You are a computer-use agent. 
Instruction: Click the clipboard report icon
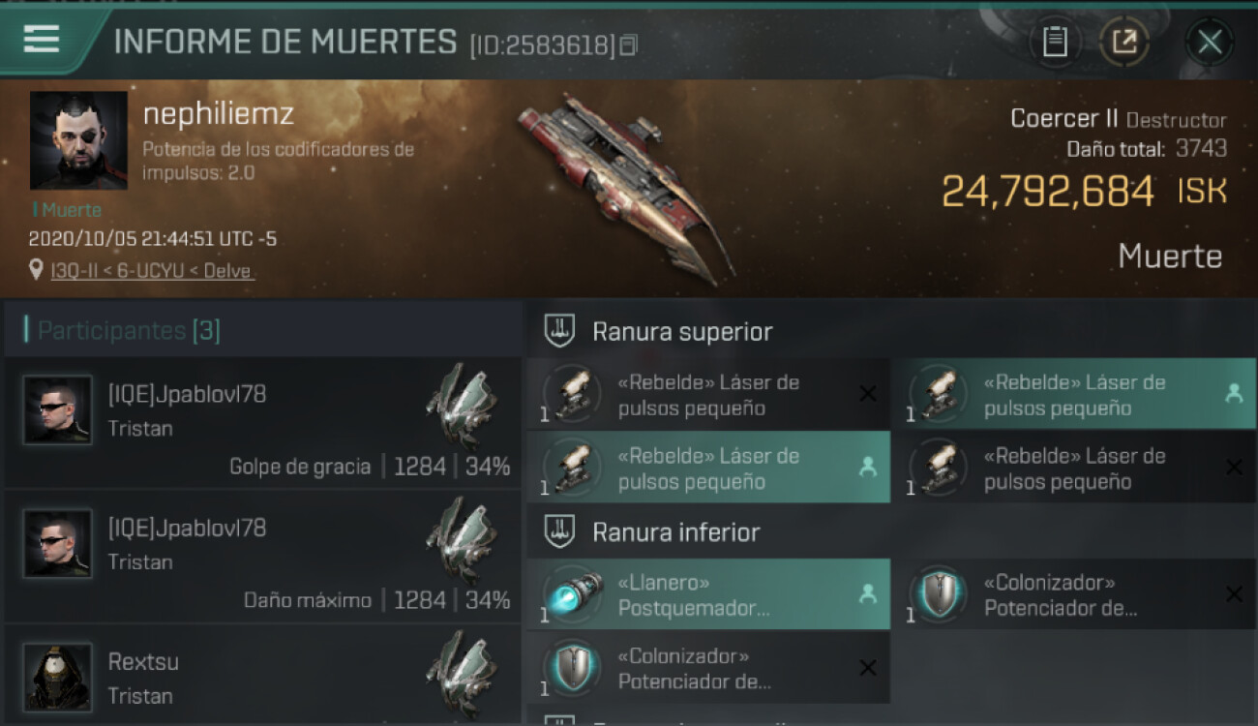tap(1055, 42)
